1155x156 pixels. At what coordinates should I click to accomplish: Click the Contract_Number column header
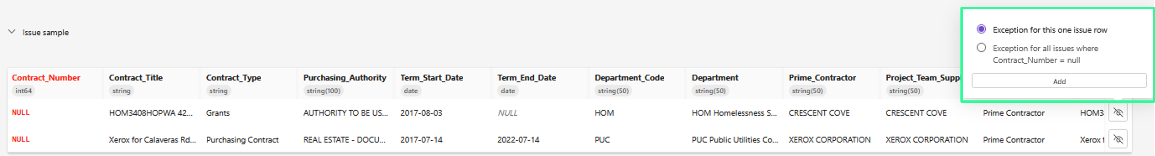(46, 78)
